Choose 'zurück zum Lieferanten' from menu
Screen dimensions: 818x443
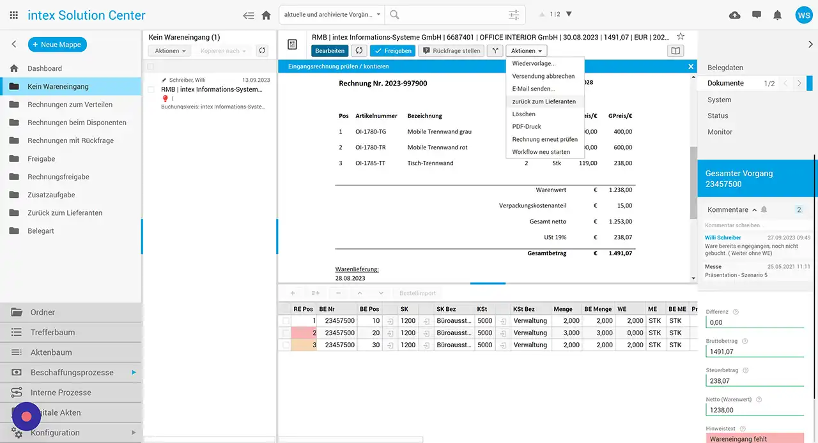coord(544,101)
